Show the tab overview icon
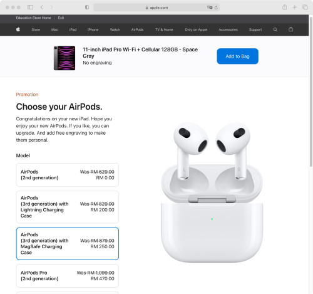Screen dimensions: 313x294 [x=305, y=8]
